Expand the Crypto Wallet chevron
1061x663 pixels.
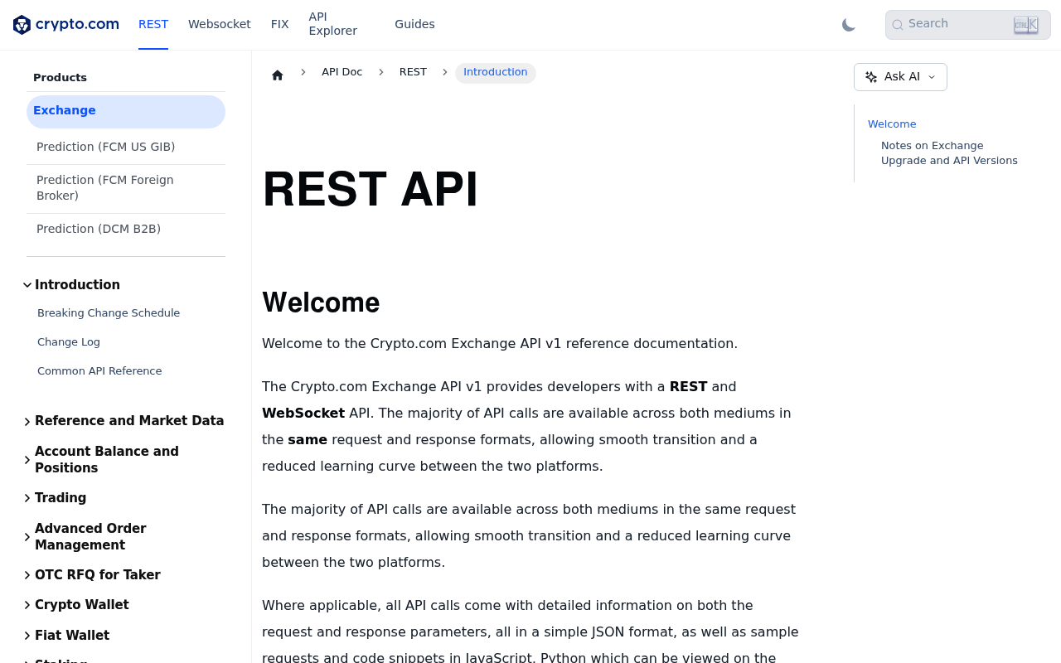click(27, 606)
